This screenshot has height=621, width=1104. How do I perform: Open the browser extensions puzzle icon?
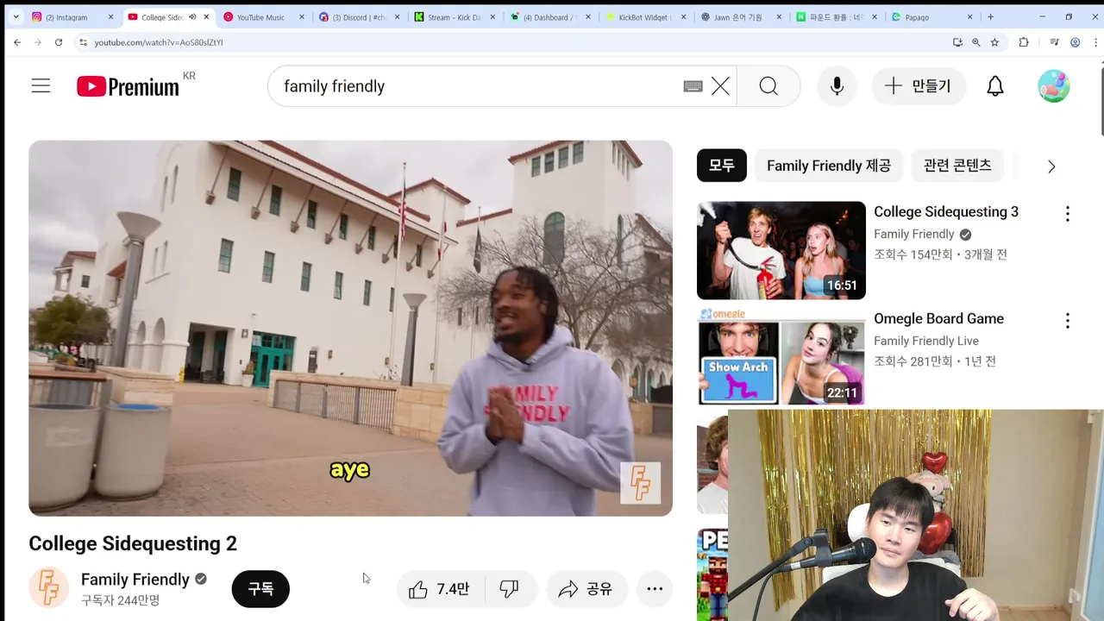pyautogui.click(x=1024, y=42)
